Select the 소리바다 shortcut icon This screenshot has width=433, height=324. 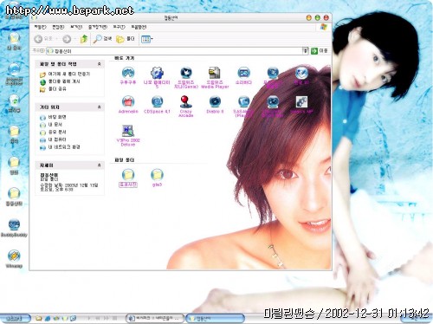click(243, 73)
